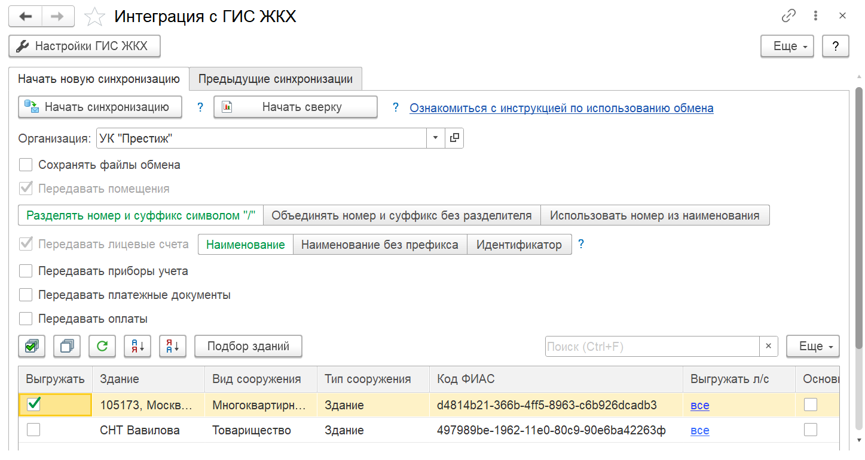Click the Начать синхронизацию button
This screenshot has height=460, width=865.
[x=100, y=107]
